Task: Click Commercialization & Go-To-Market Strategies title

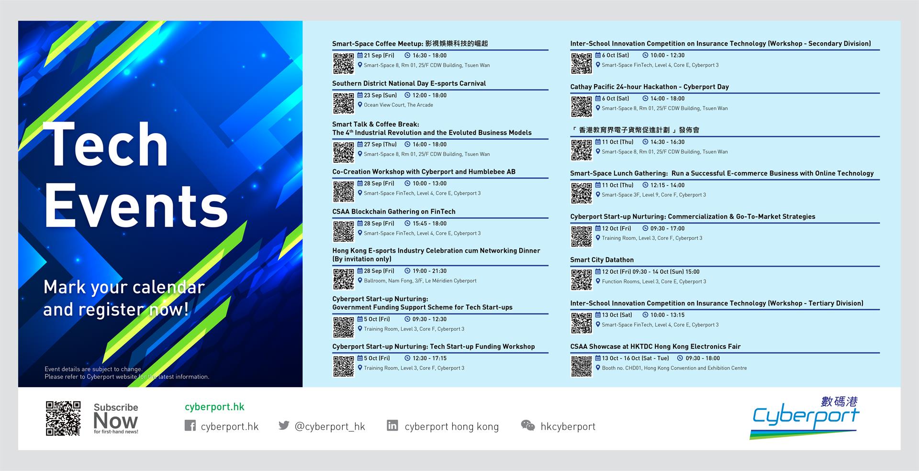Action: tap(693, 216)
